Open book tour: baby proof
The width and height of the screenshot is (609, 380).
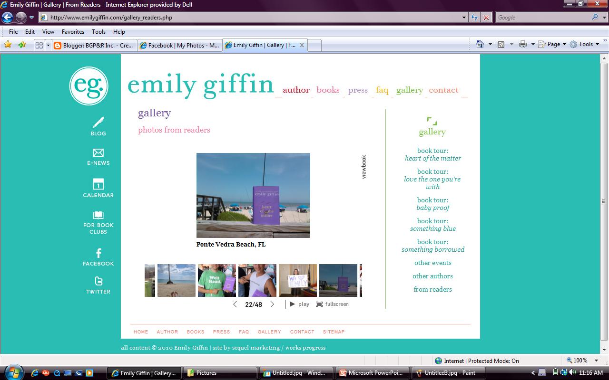(x=433, y=204)
